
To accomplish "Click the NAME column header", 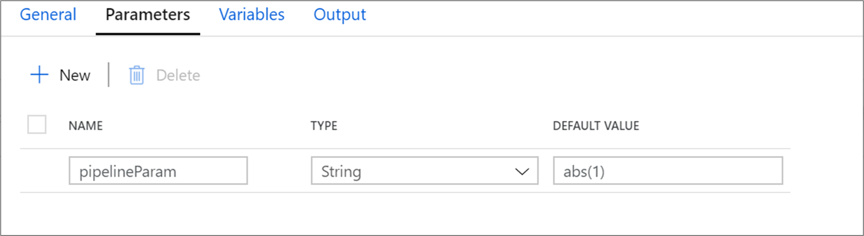I will coord(86,126).
